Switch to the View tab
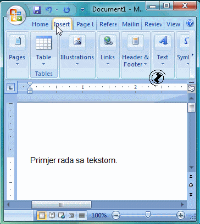 (x=173, y=24)
